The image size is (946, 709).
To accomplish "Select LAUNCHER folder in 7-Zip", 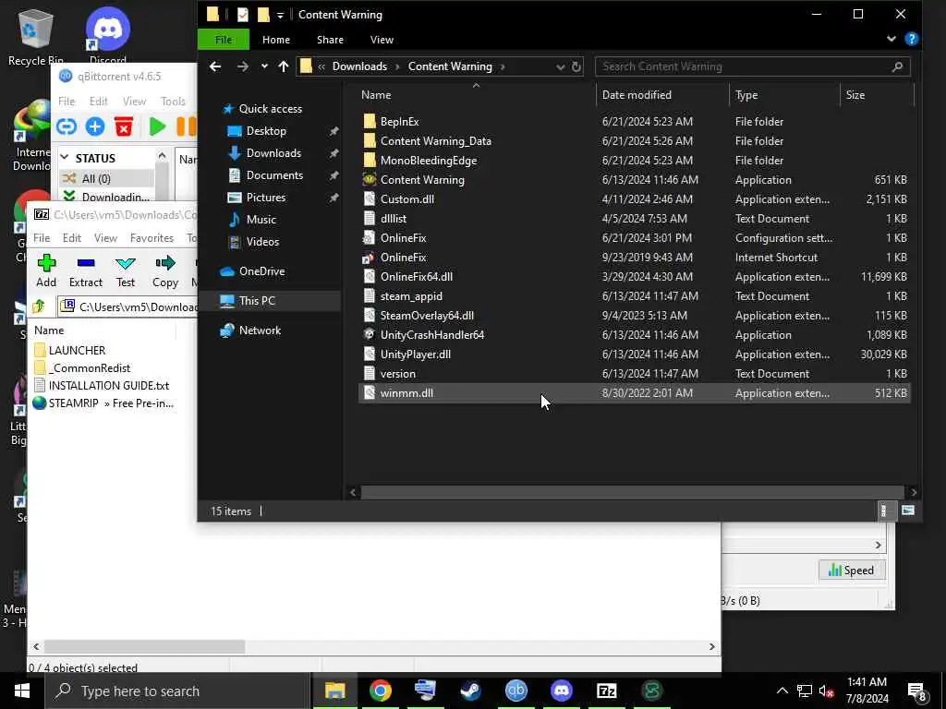I will [77, 350].
